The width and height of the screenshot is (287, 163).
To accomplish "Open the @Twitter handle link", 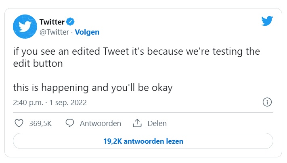I will (x=54, y=32).
